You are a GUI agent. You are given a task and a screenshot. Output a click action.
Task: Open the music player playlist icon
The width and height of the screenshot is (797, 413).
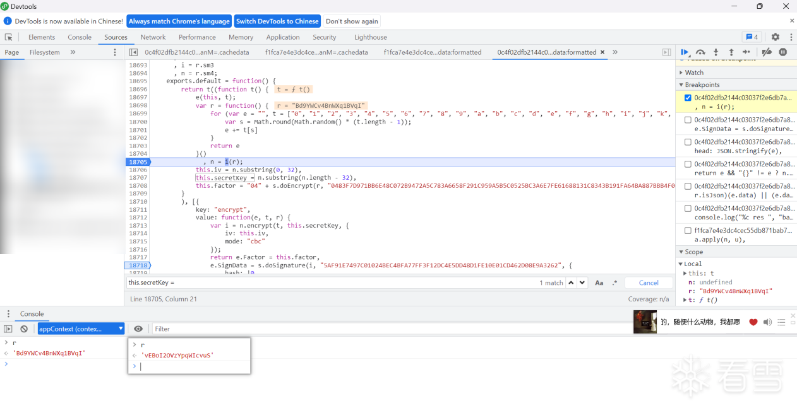point(781,322)
